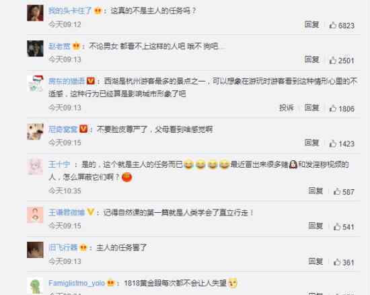Reply to the comment posted at 10:35

pyautogui.click(x=316, y=191)
